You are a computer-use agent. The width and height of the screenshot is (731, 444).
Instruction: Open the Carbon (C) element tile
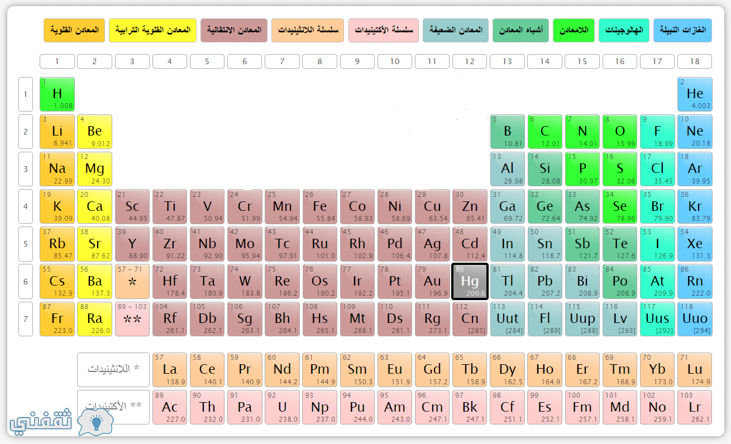(544, 131)
